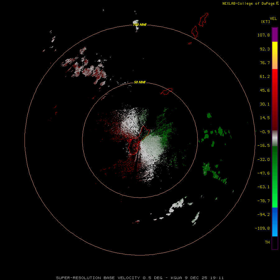Click the 14.5 velocity scale value

click(x=265, y=118)
